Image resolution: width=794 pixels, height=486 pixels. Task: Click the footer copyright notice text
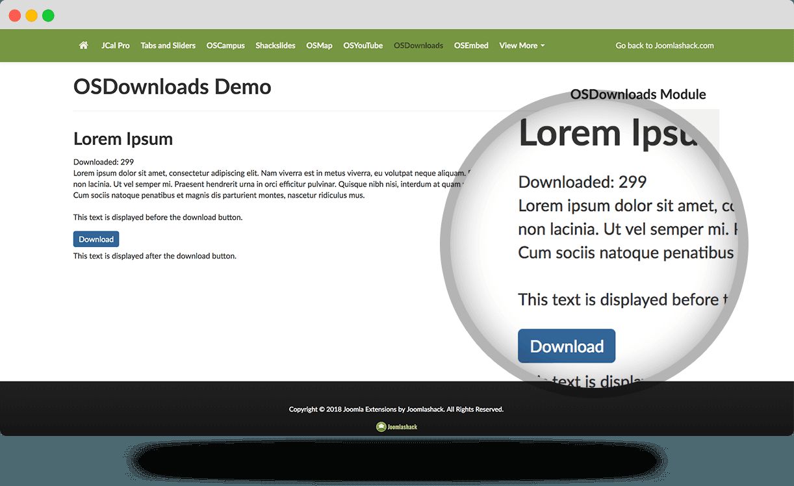click(x=396, y=409)
